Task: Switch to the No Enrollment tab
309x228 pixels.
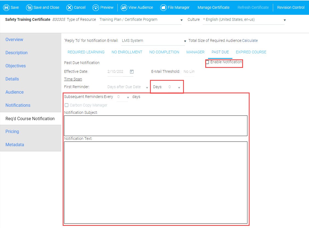Action: (x=127, y=52)
